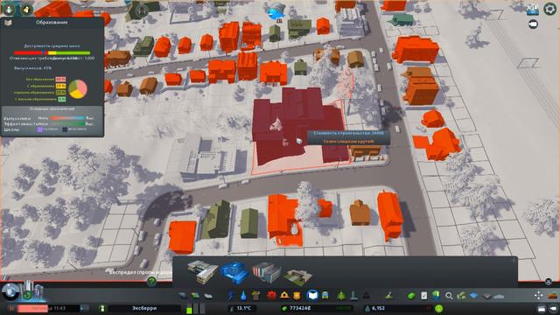Open the Roads build menu
Screen dimensions: 560x315
coord(183,296)
